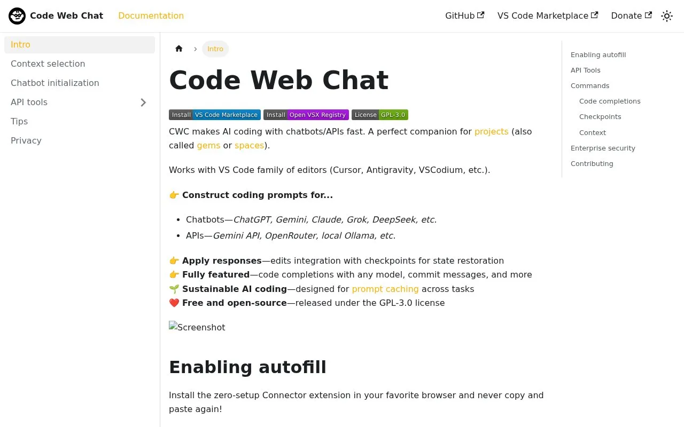This screenshot has width=684, height=427.
Task: Click the 'Apply responses' bold text
Action: tap(222, 261)
